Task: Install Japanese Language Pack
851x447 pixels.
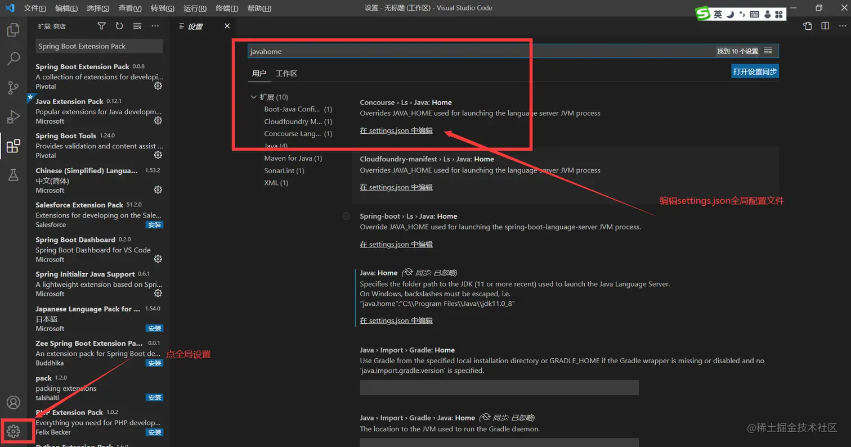Action: [155, 328]
